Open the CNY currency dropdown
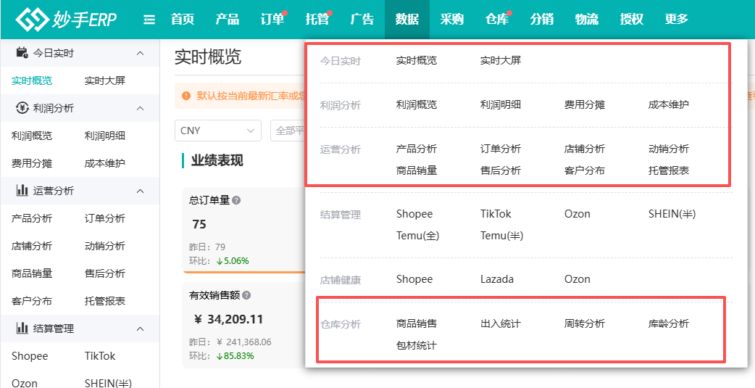The width and height of the screenshot is (755, 388). (x=218, y=131)
